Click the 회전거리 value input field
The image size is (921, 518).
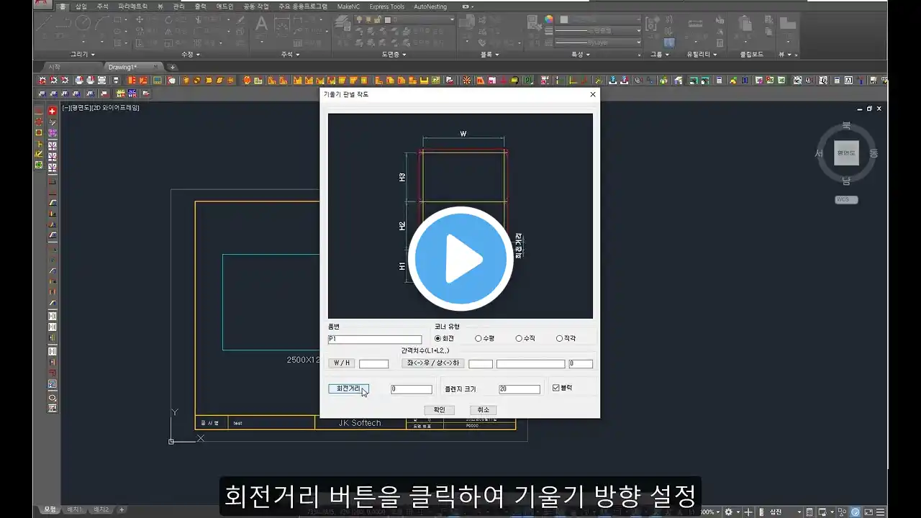tap(412, 389)
